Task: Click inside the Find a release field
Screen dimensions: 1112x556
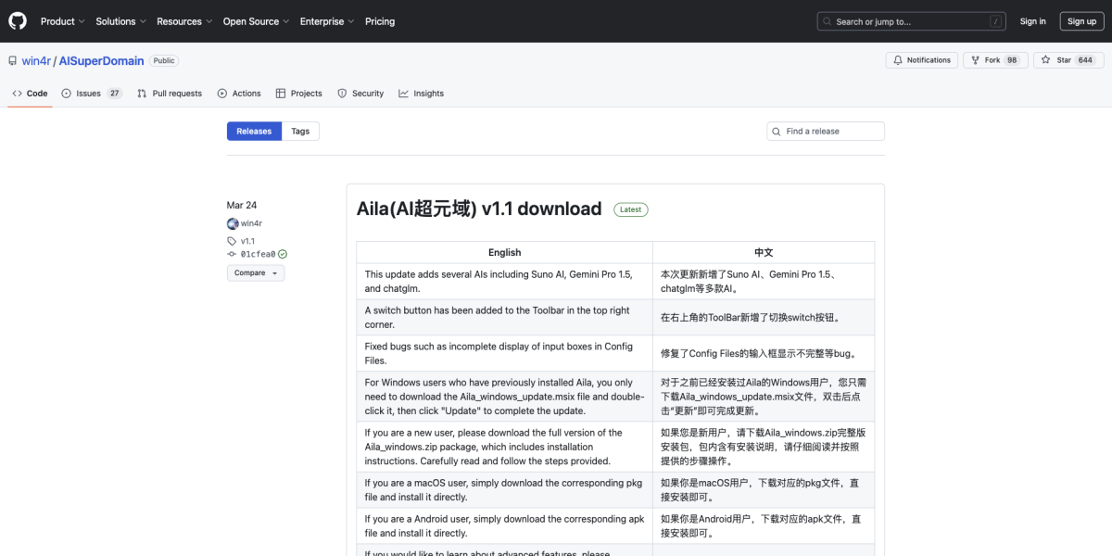Action: tap(829, 131)
